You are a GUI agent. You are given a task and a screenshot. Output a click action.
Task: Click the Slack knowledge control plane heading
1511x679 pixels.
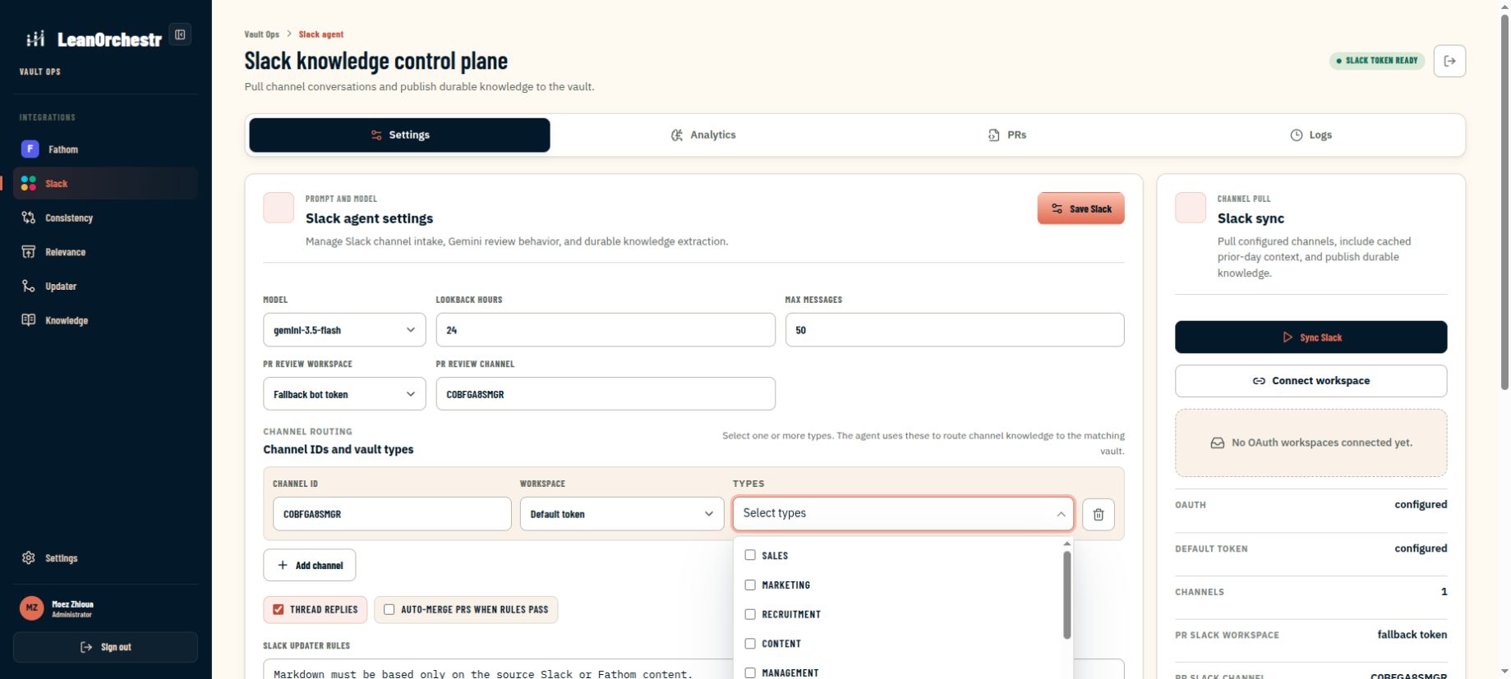pos(375,61)
